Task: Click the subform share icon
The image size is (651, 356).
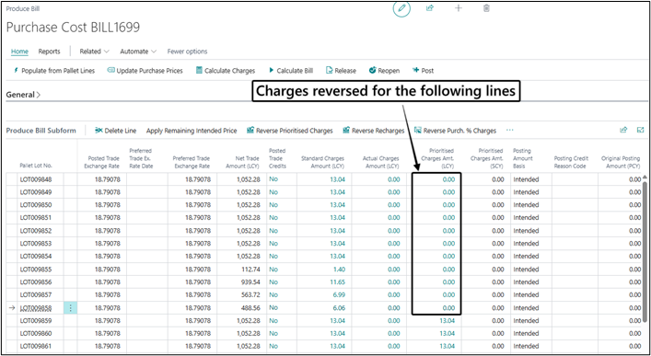Action: pyautogui.click(x=623, y=130)
